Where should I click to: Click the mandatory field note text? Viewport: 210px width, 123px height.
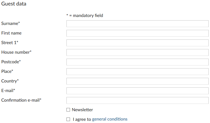pos(85,16)
